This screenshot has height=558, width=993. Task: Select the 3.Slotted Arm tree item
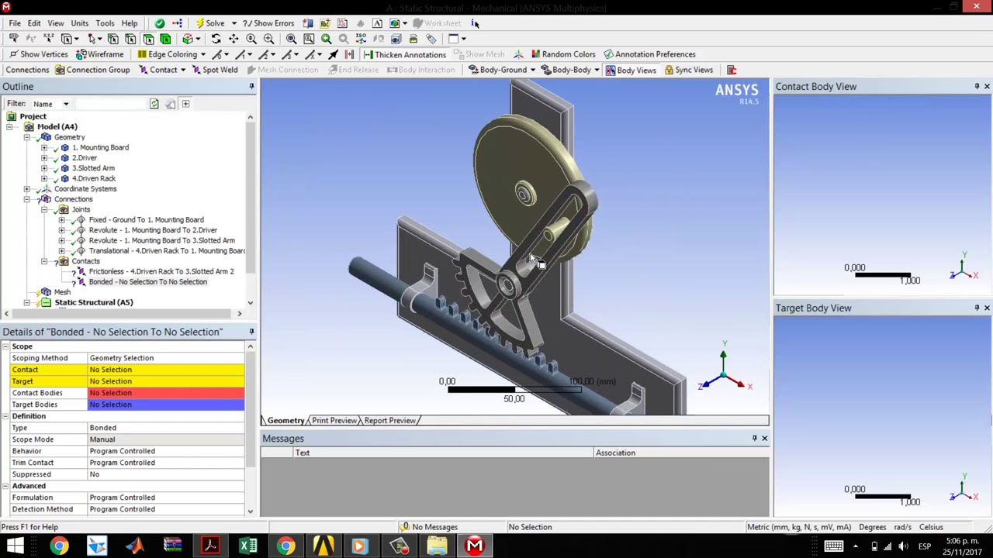pos(93,168)
